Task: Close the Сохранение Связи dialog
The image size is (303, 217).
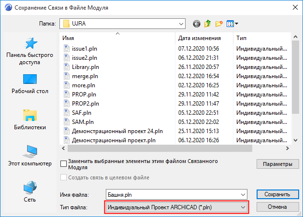Action: [295, 8]
